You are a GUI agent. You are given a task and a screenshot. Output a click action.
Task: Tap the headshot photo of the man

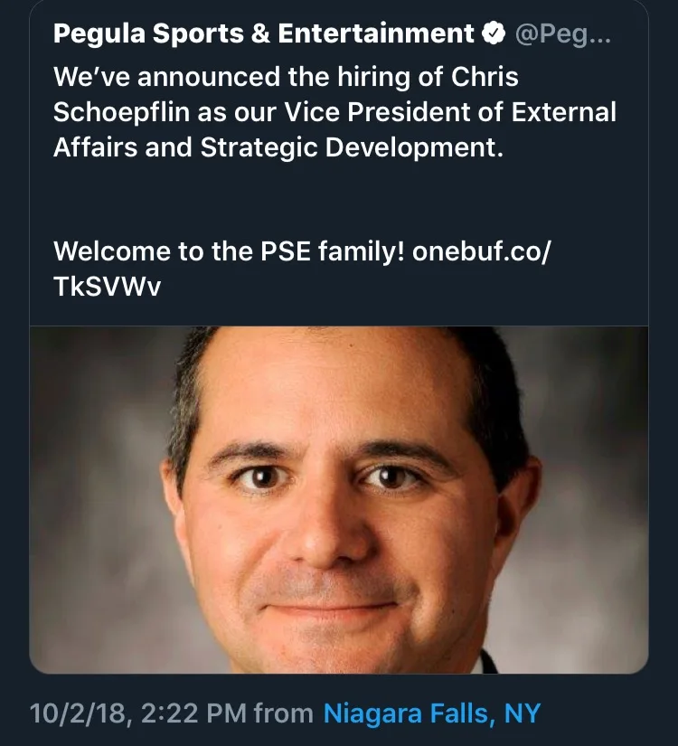tap(339, 499)
